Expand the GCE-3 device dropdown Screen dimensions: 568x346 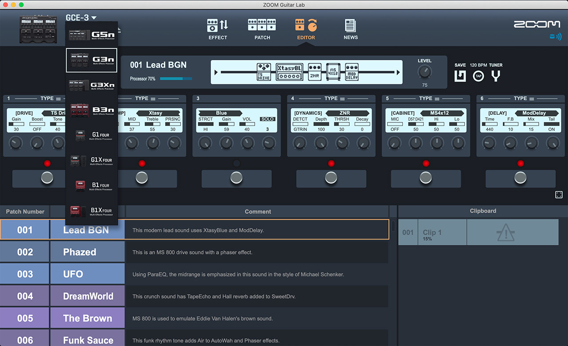point(81,18)
